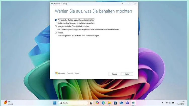Open Microsoft Teams from the taskbar

coord(127,103)
